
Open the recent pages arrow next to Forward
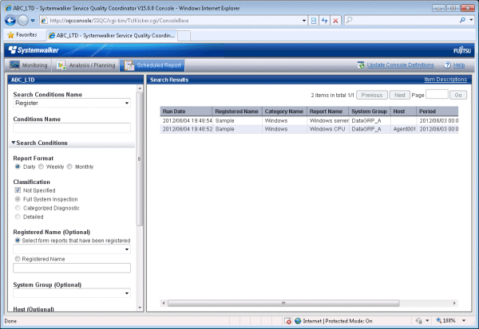[33, 21]
